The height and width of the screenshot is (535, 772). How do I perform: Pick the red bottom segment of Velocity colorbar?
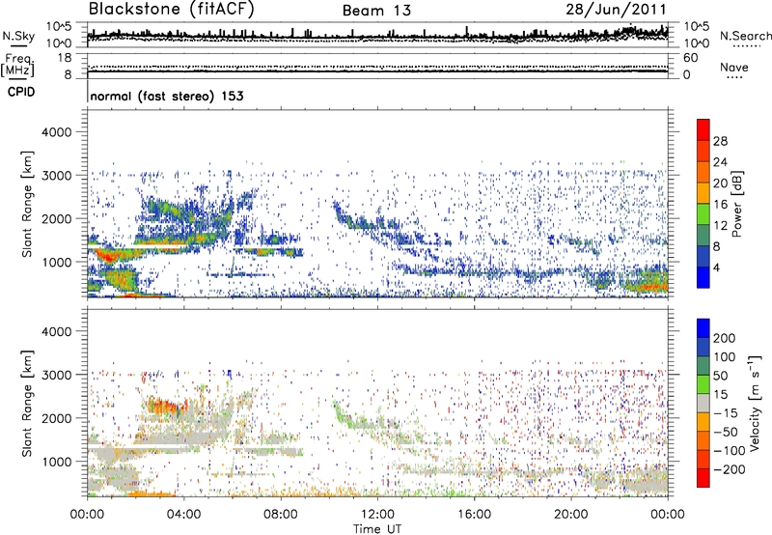click(x=703, y=478)
